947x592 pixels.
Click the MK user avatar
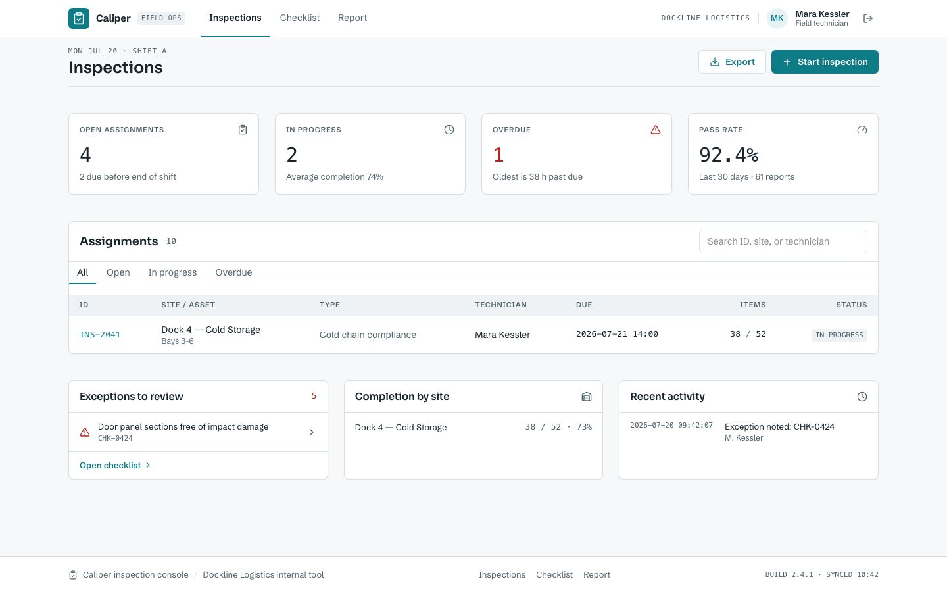(x=777, y=18)
